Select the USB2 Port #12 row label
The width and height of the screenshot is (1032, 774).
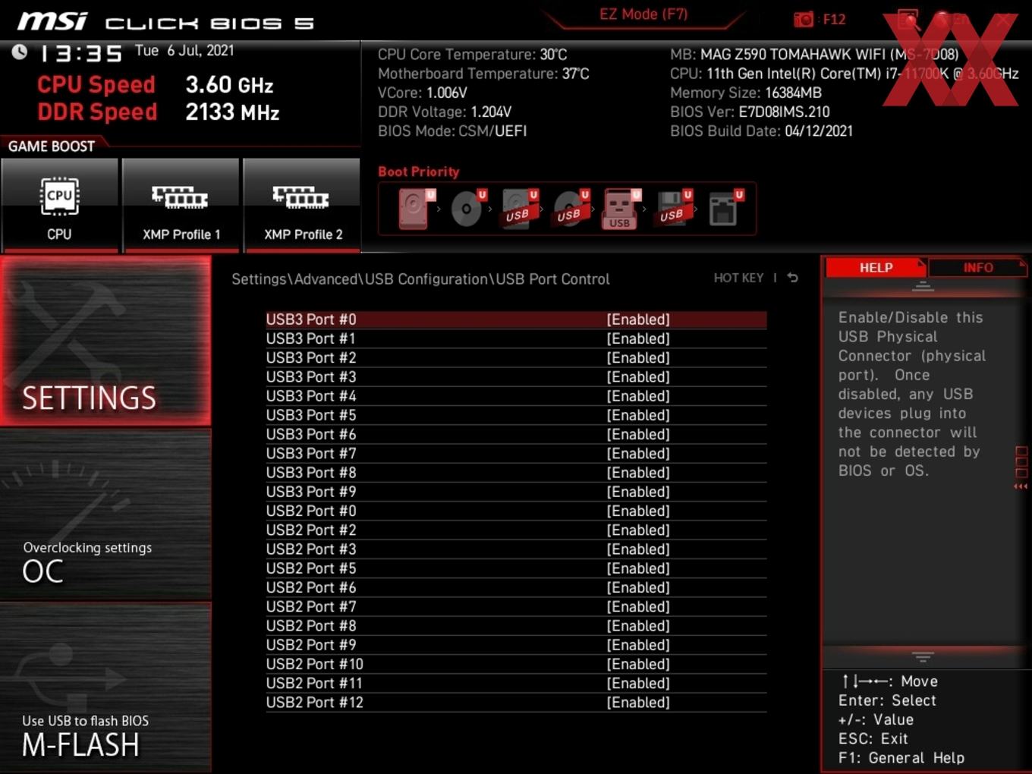[315, 703]
